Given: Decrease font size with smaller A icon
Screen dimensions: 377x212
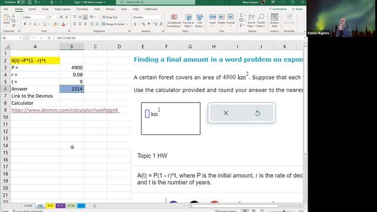Looking at the screenshot, I should [x=67, y=17].
